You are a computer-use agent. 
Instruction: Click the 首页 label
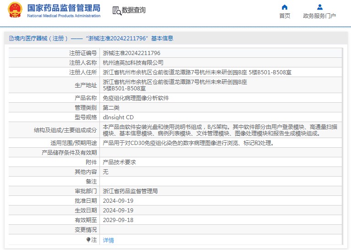coord(285,16)
